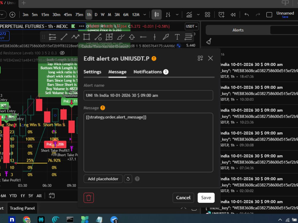The image size is (298, 223).
Task: Toggle fullscreen mode square icon
Action: [x=269, y=15]
